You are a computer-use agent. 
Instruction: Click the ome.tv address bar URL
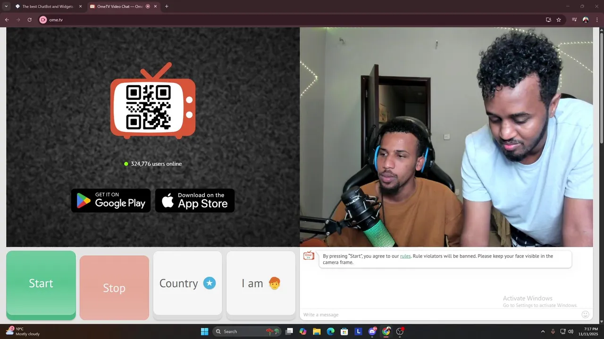coord(56,20)
